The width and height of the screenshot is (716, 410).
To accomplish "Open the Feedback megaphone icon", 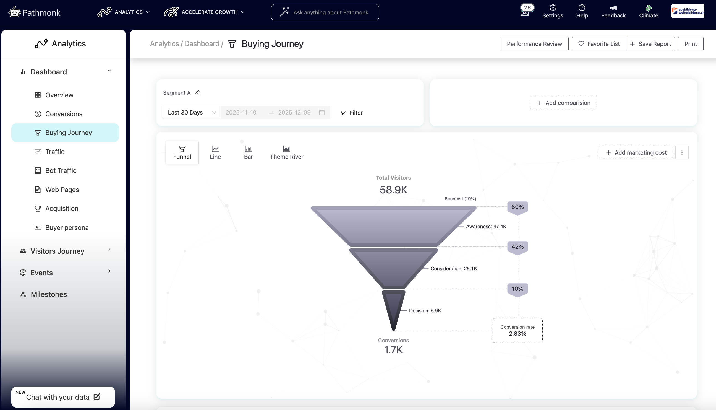I will pyautogui.click(x=613, y=8).
